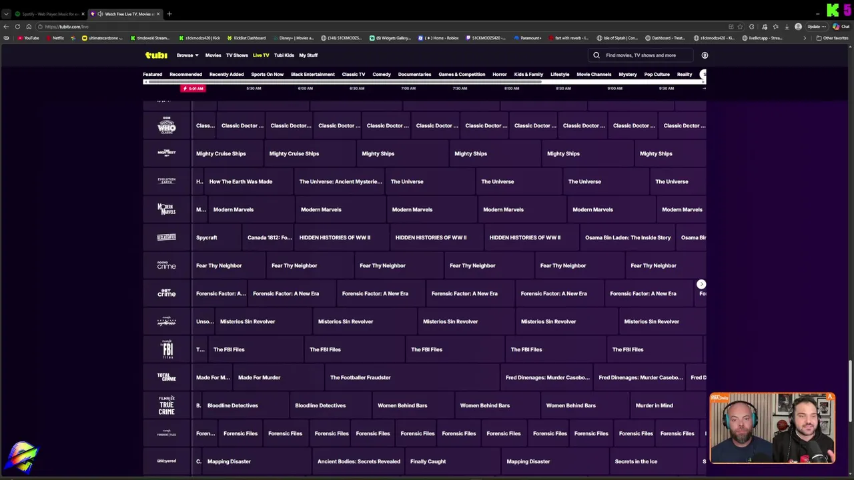Screen dimensions: 854x480
Task: Open the Browse dropdown menu
Action: 187,55
